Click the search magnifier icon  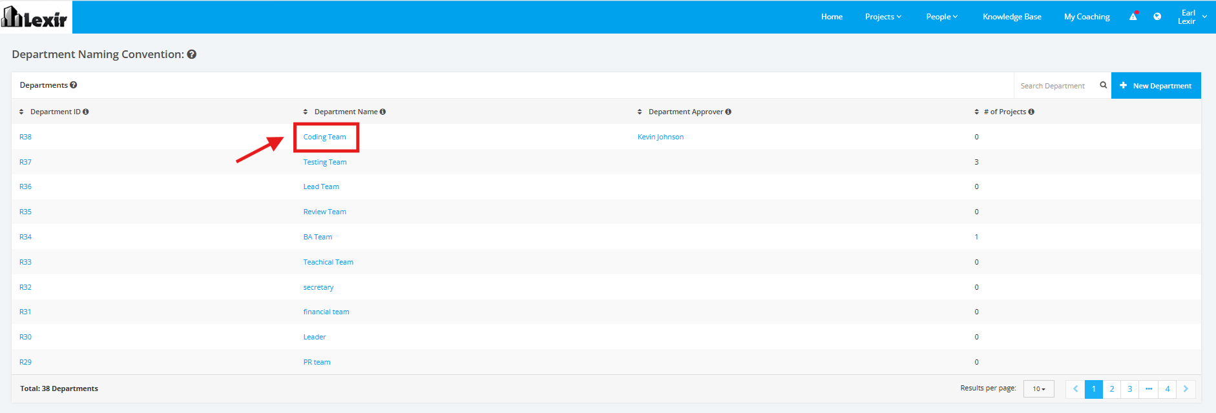point(1104,85)
